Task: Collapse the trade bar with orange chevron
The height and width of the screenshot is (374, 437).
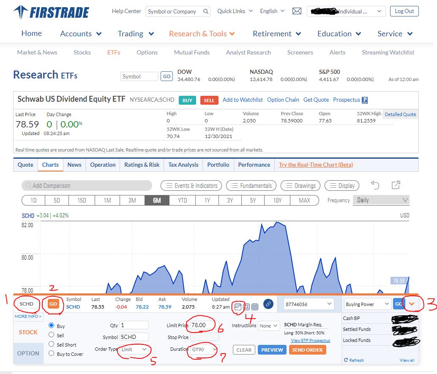Action: tap(411, 304)
